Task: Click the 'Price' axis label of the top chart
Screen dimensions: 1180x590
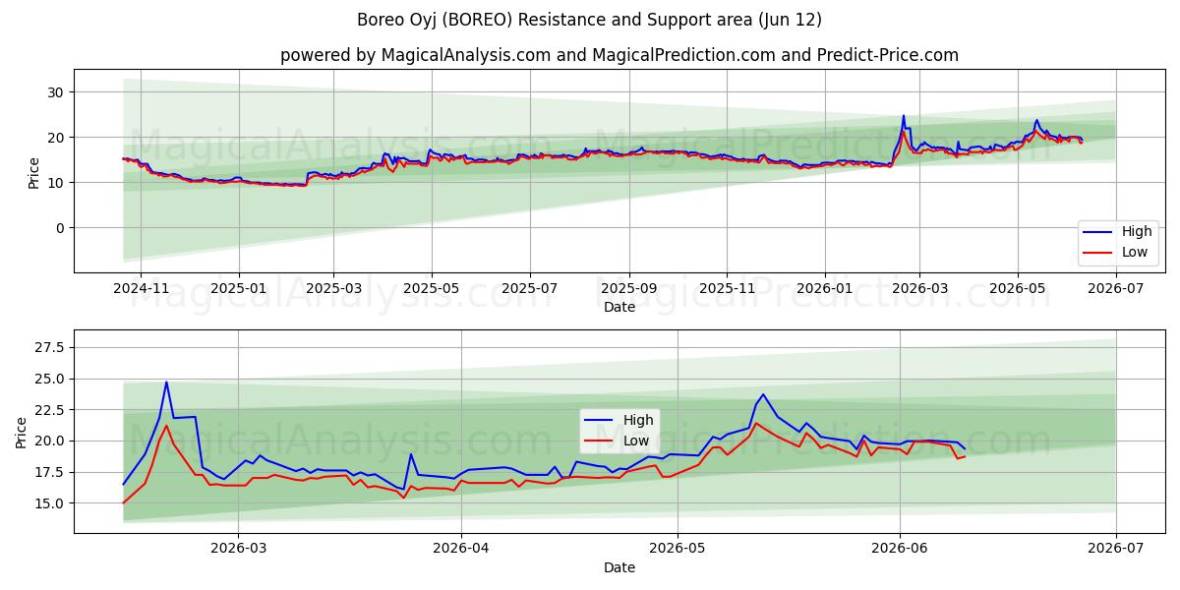Action: click(34, 173)
